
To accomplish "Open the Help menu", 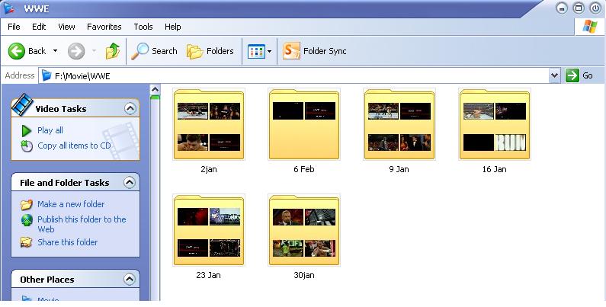I will [x=172, y=27].
